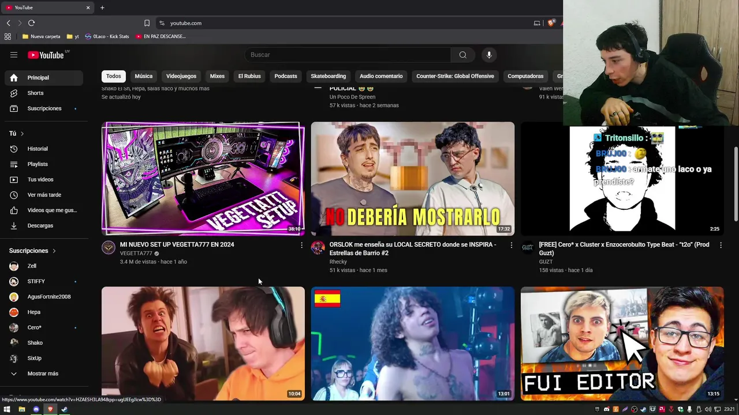Open site settings icon beside URL
Viewport: 739px width, 415px height.
click(162, 23)
